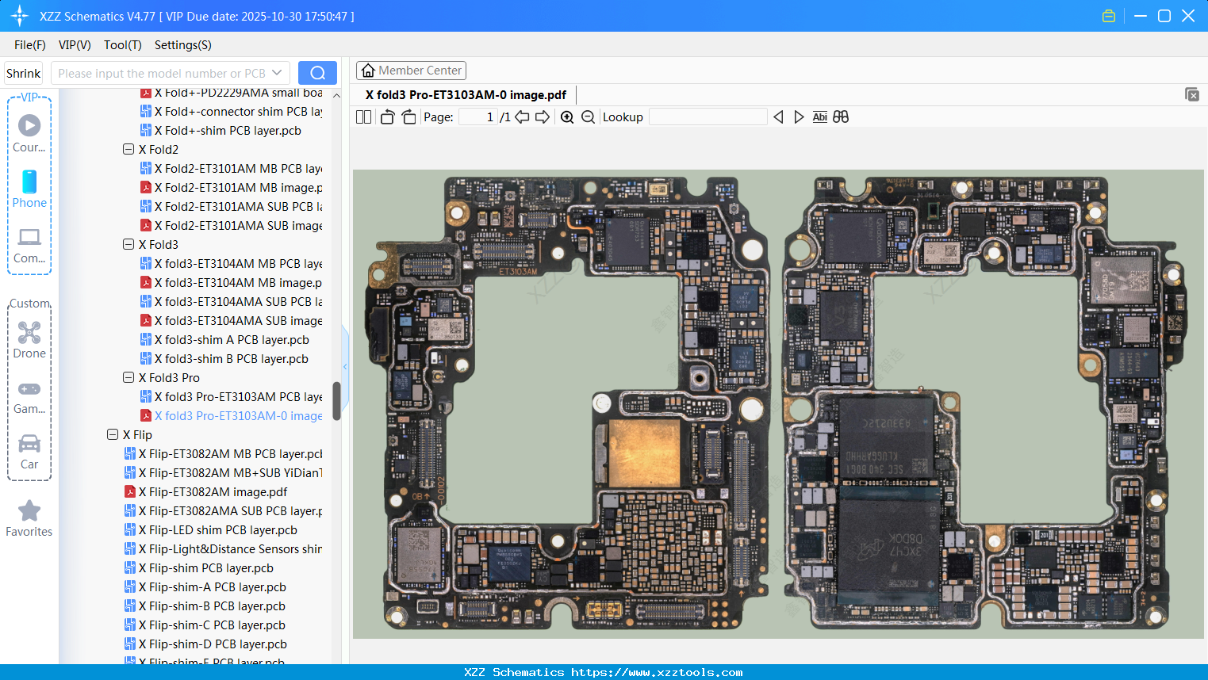The image size is (1208, 680).
Task: Open X fold3-ET3104AM MB image PDF
Action: point(232,282)
